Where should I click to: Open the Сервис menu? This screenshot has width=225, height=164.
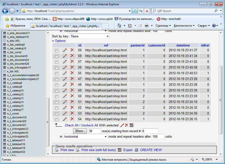[204, 26]
